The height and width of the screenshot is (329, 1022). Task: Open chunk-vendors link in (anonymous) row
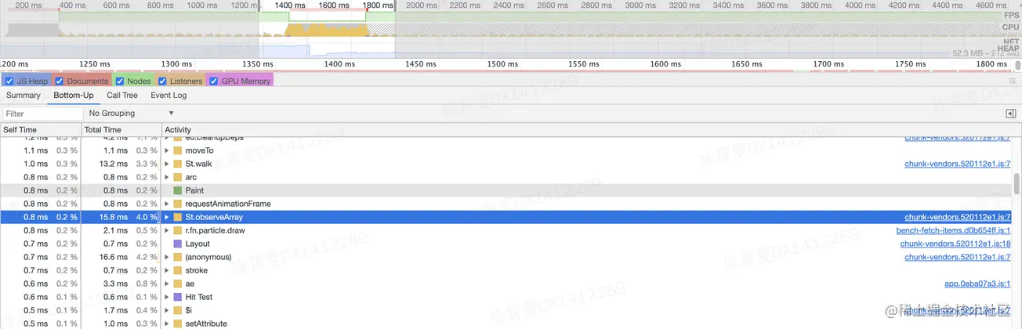[x=957, y=257]
